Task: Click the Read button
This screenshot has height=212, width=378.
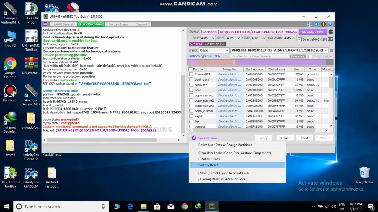Action: coord(304,138)
